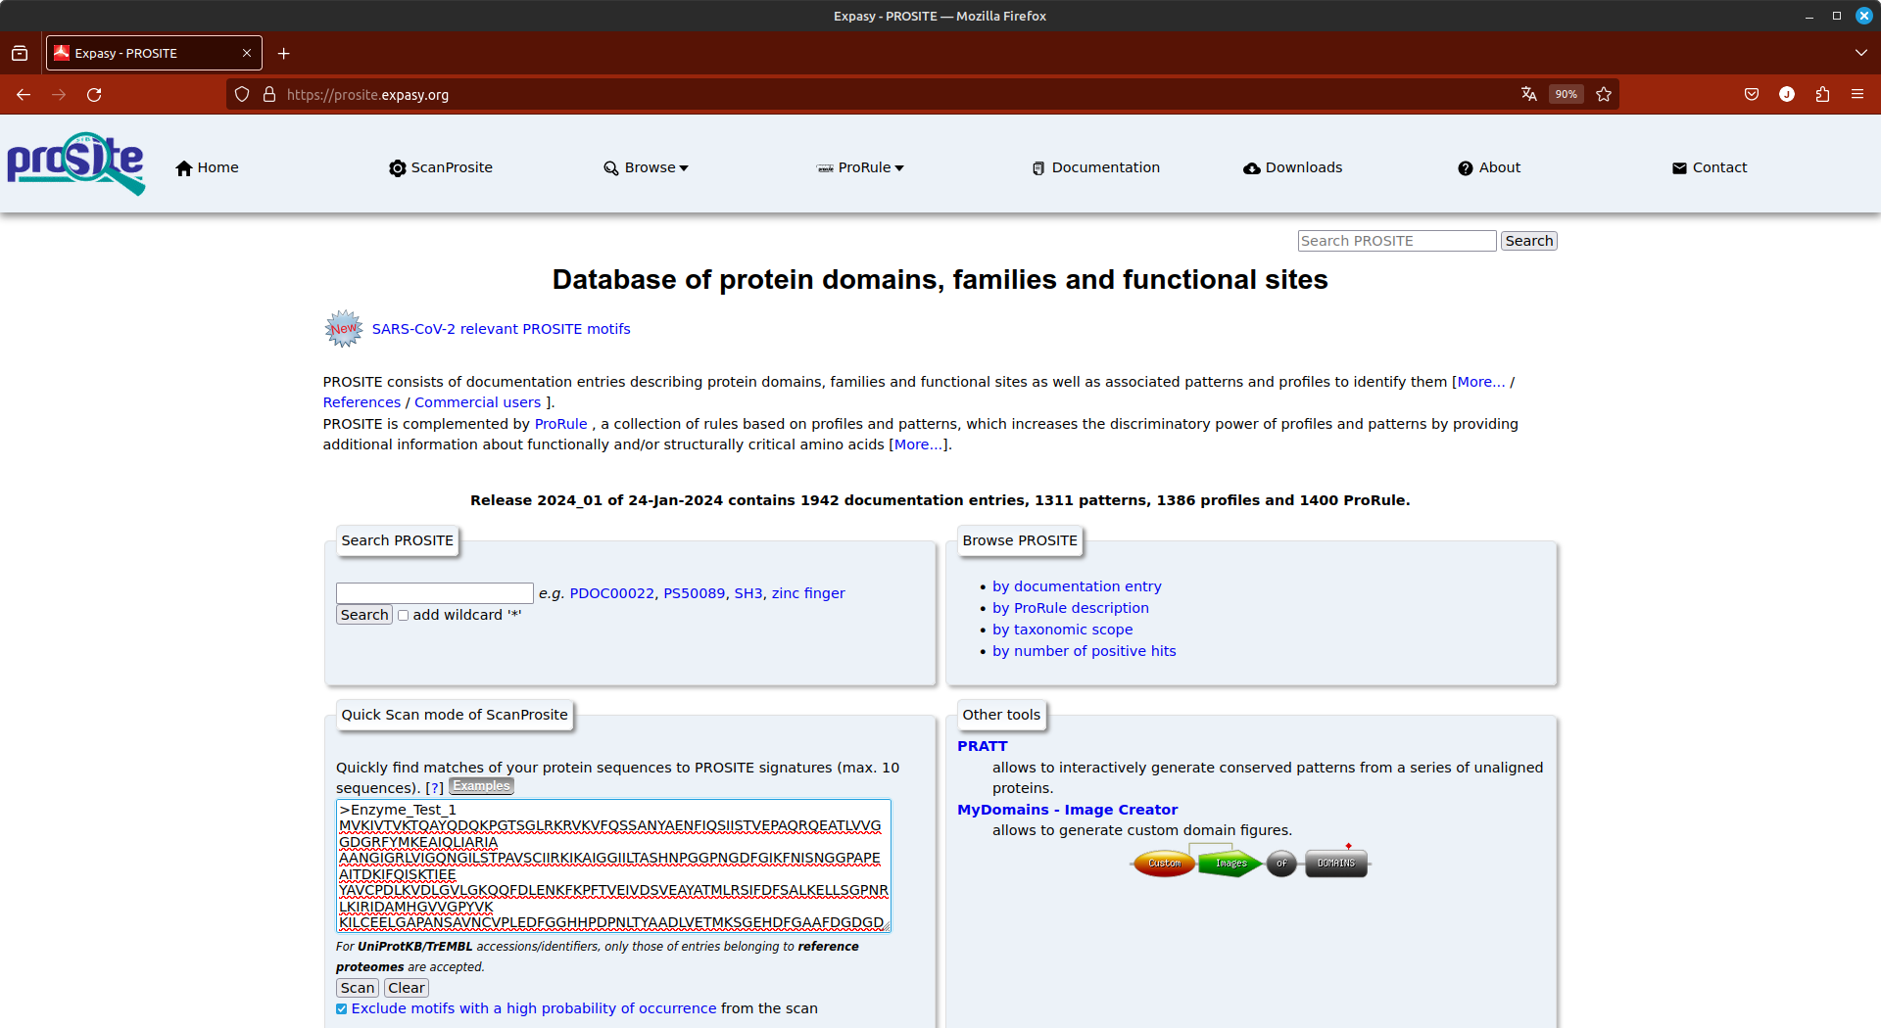Viewport: 1881px width, 1028px height.
Task: Click the site security lock icon
Action: (269, 94)
